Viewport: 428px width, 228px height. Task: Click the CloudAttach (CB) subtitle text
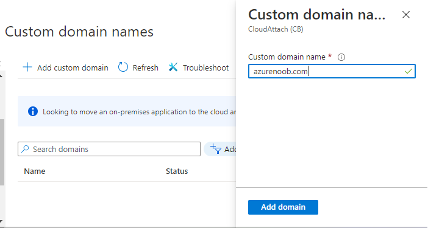(x=276, y=29)
